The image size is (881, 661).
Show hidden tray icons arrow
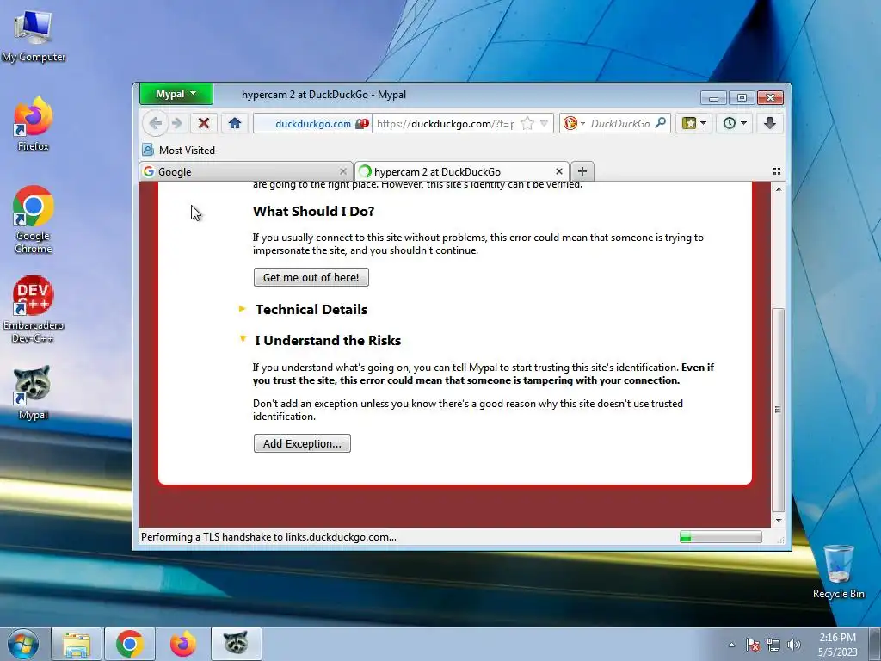tap(731, 645)
